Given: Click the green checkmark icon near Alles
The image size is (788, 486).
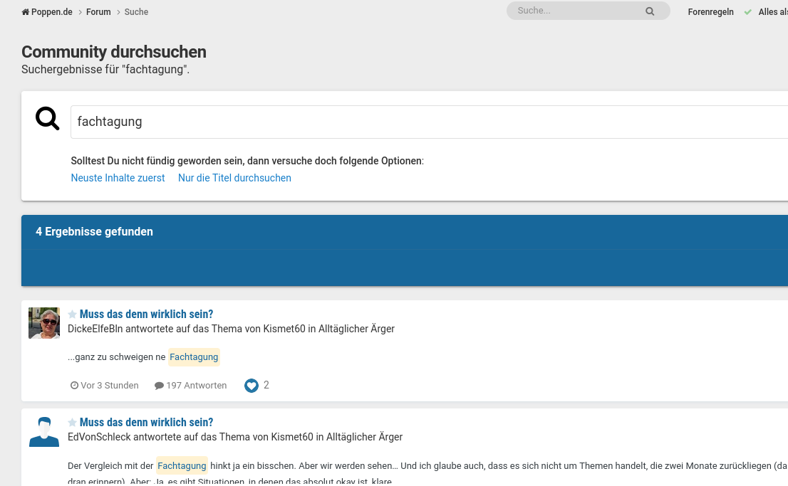Looking at the screenshot, I should point(747,12).
